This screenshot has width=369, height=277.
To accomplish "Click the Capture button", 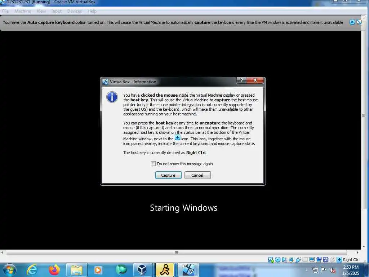I will point(168,175).
